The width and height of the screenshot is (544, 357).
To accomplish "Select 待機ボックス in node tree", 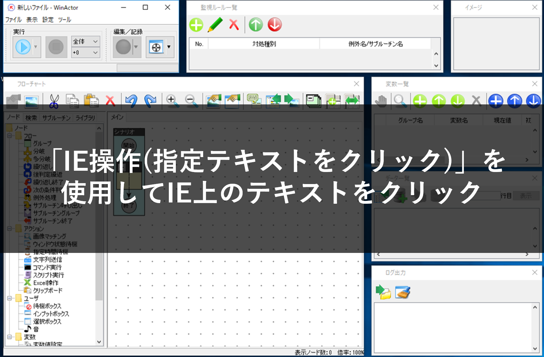I will tap(47, 306).
